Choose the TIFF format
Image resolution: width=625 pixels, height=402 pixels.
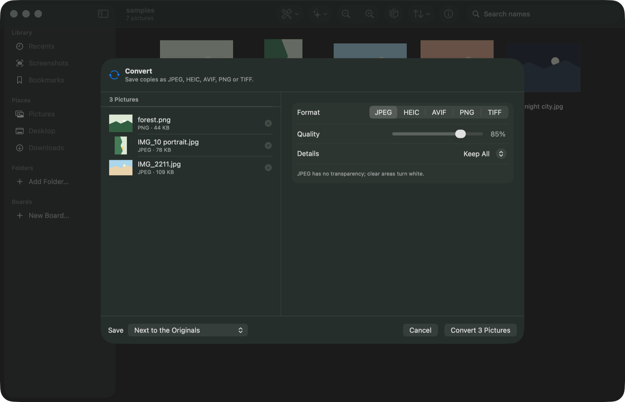pyautogui.click(x=495, y=112)
